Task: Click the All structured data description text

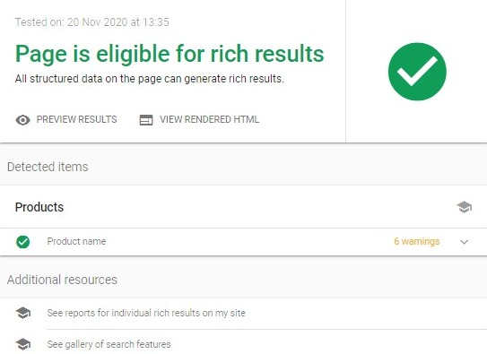Action: pos(150,79)
